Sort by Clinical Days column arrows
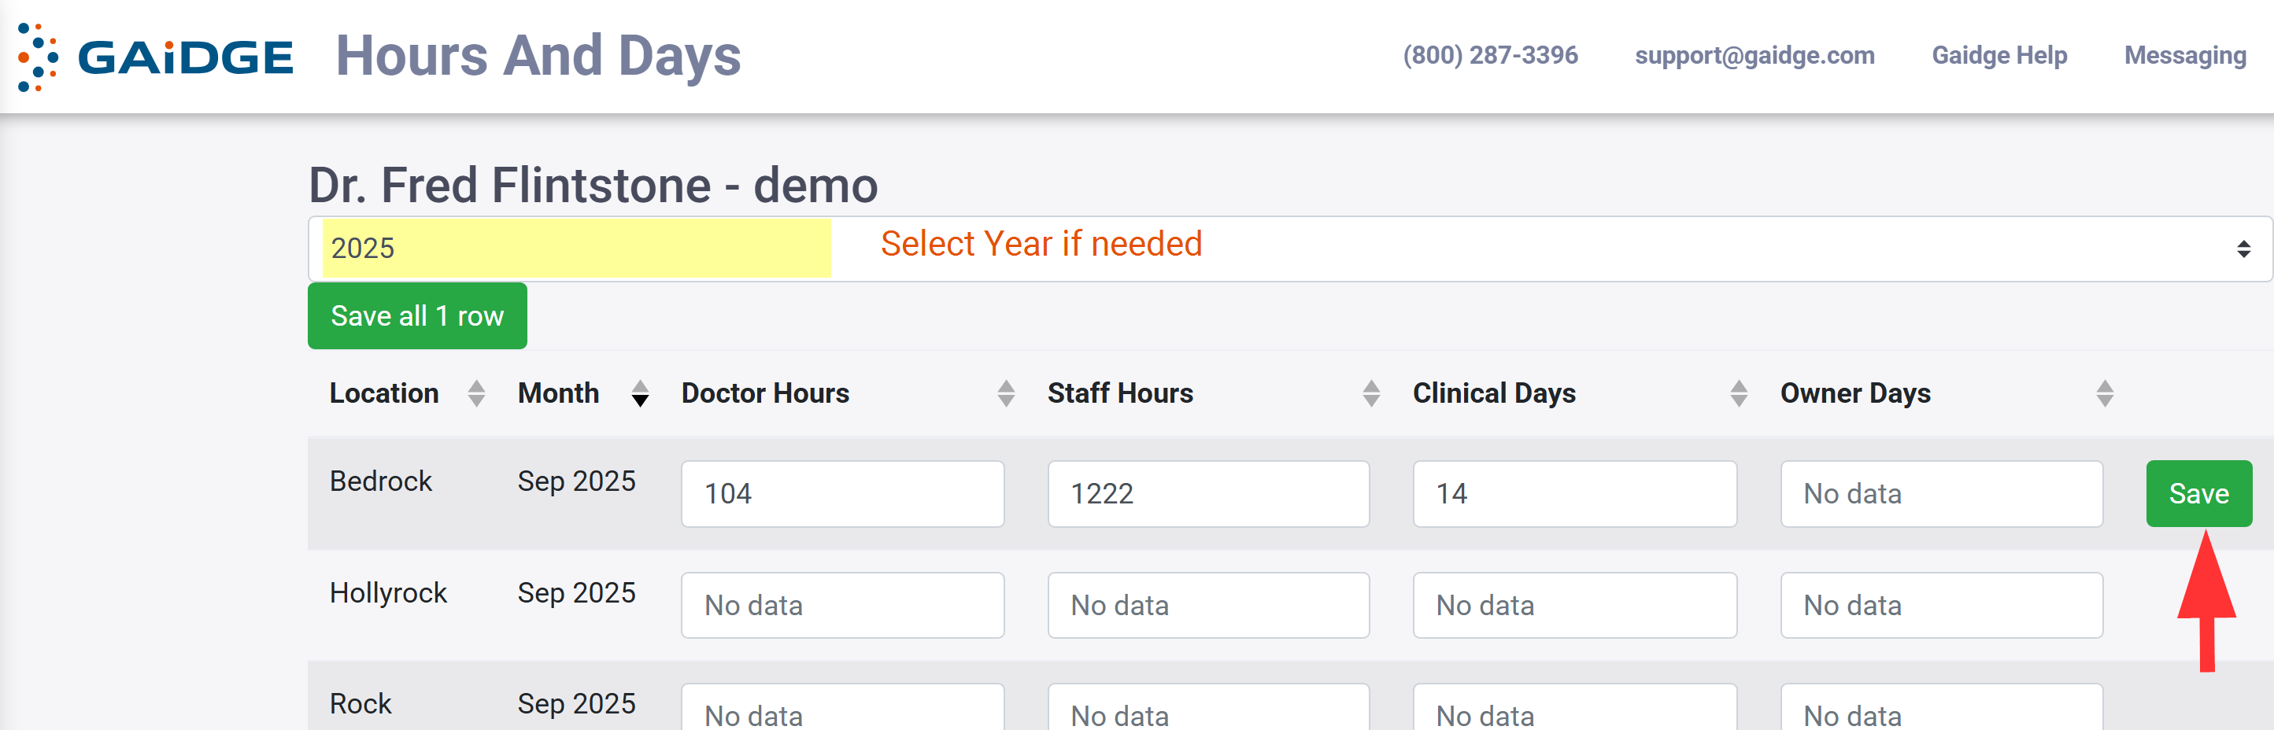Screen dimensions: 2274x730 click(1738, 393)
